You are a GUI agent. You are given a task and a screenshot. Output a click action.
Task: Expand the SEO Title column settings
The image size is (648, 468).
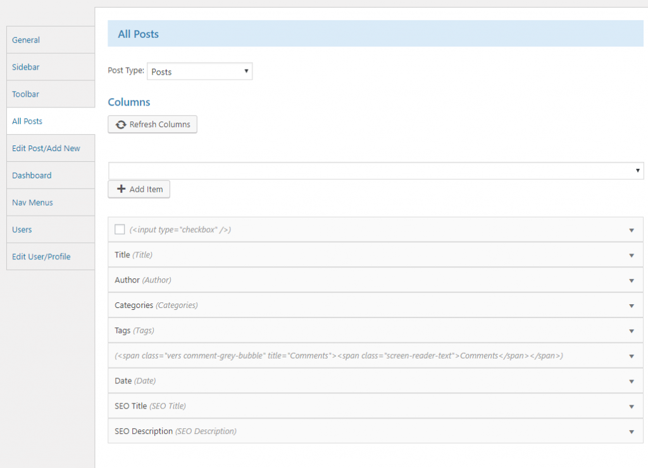(x=631, y=406)
